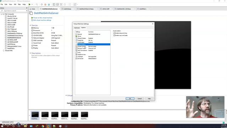This screenshot has width=227, height=128.
Task: Select Metasploitable2-Linux in the library
Action: click(14, 46)
